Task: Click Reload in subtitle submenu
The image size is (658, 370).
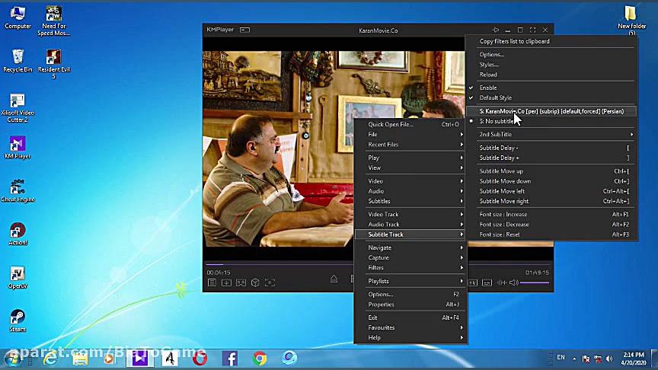Action: click(x=551, y=75)
